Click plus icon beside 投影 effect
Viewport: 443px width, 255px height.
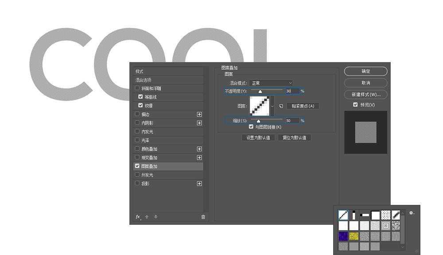point(199,184)
